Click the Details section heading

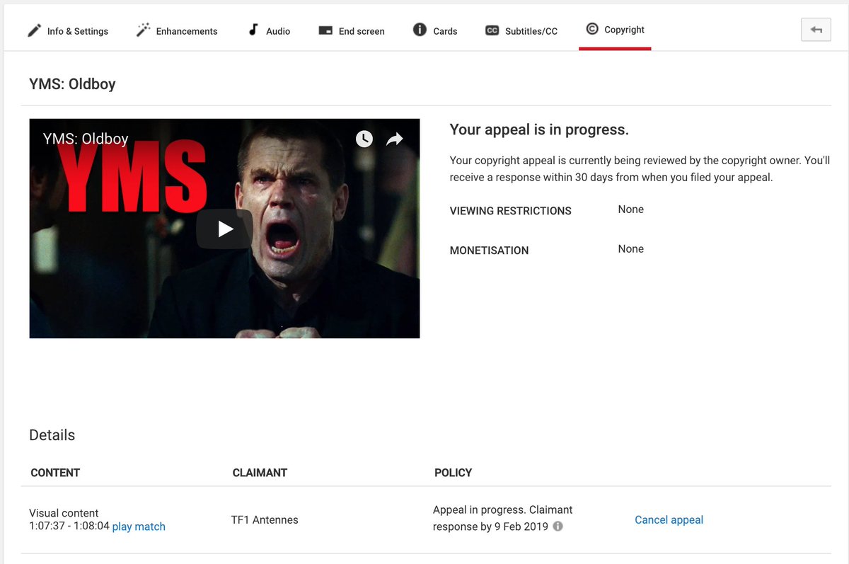(x=52, y=435)
